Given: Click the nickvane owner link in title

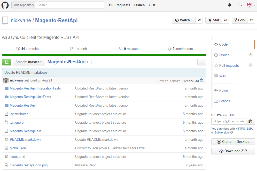Looking at the screenshot, I should click(21, 20).
